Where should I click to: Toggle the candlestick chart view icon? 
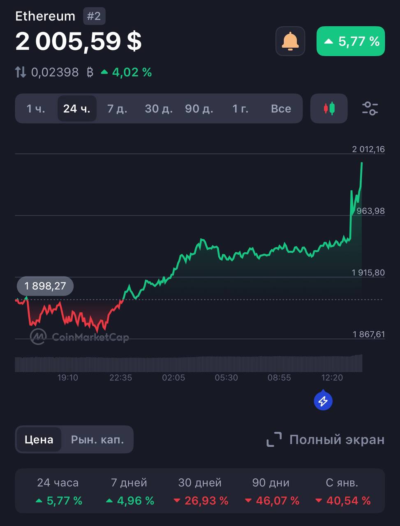[x=329, y=108]
